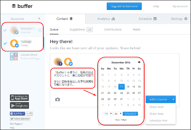191x130 pixels.
Task: Switch to Contributions subtab
Action: pos(113,29)
